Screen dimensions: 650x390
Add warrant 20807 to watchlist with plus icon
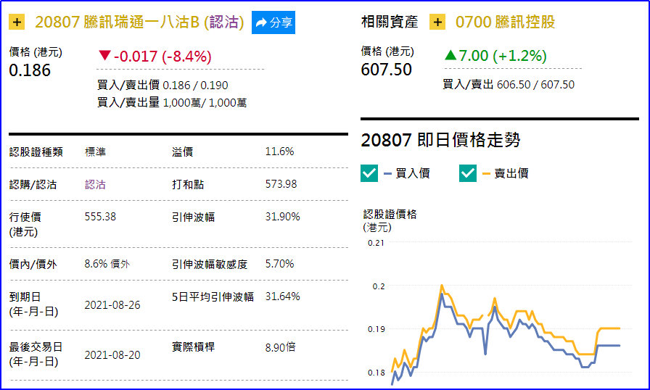(17, 22)
